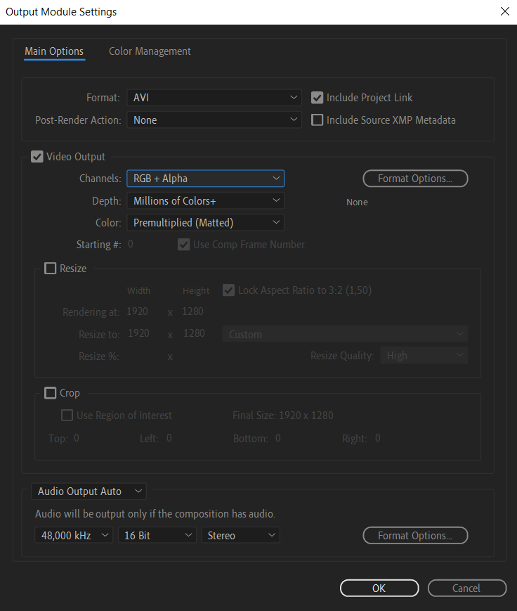Enable Include Source XMP Metadata
The width and height of the screenshot is (517, 611).
[x=317, y=120]
